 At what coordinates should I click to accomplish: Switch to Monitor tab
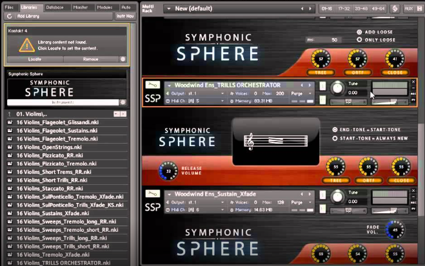coord(81,7)
